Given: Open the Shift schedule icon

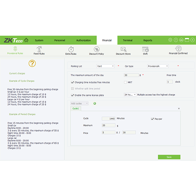Looking at the screenshot, I should 145,49.
